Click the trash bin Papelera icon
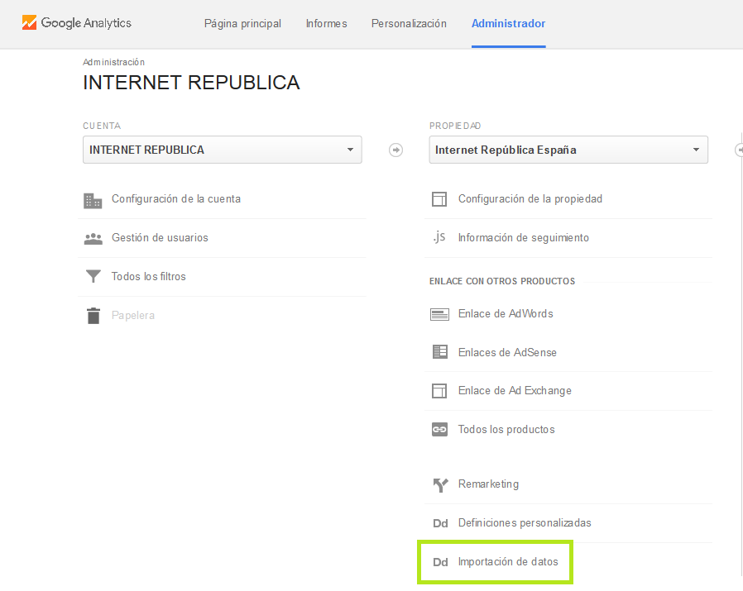The height and width of the screenshot is (591, 743). (93, 316)
